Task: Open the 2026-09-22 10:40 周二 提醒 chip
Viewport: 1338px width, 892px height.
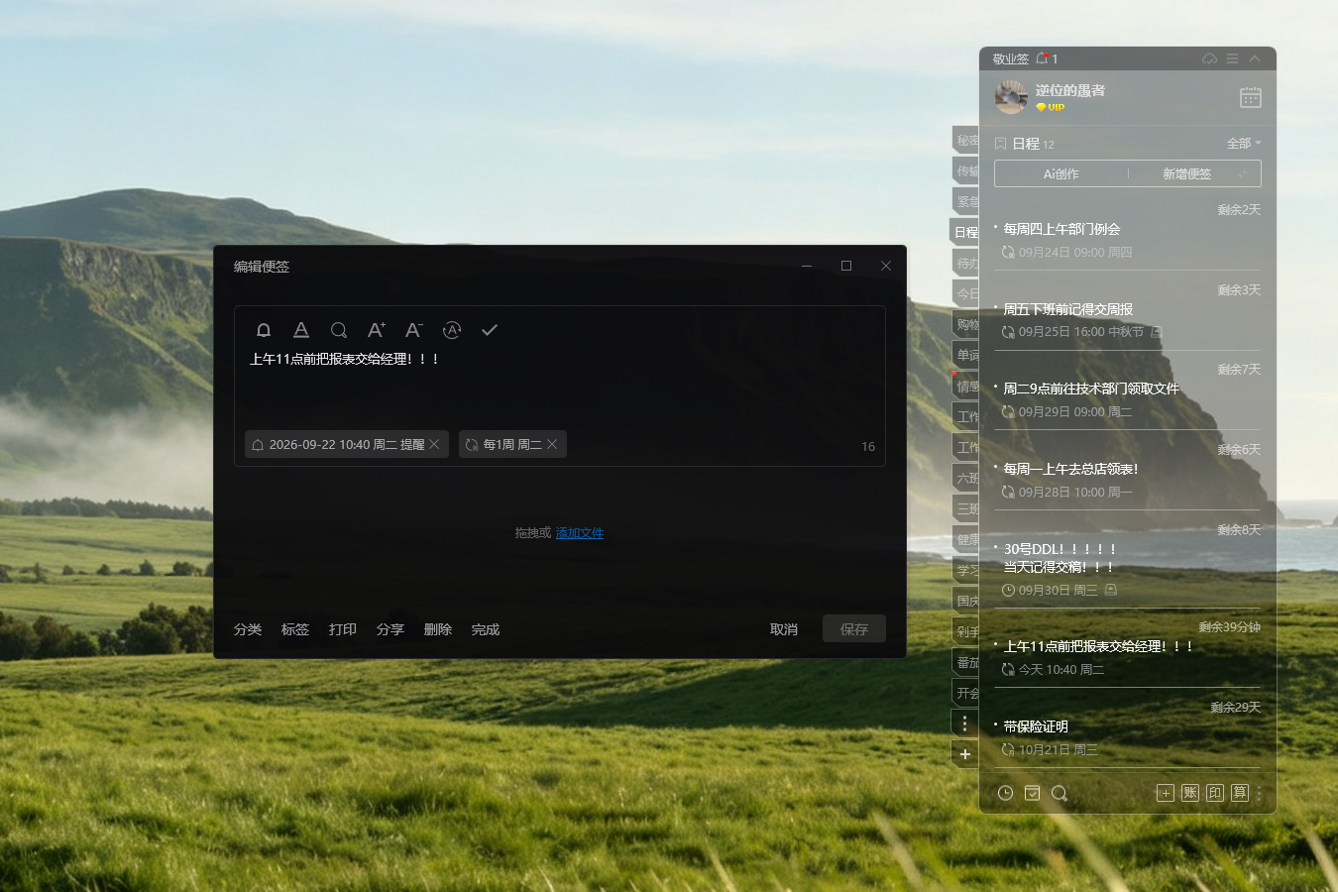Action: click(346, 444)
